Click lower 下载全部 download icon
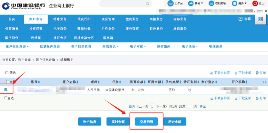This screenshot has height=133, width=268. tap(236, 98)
